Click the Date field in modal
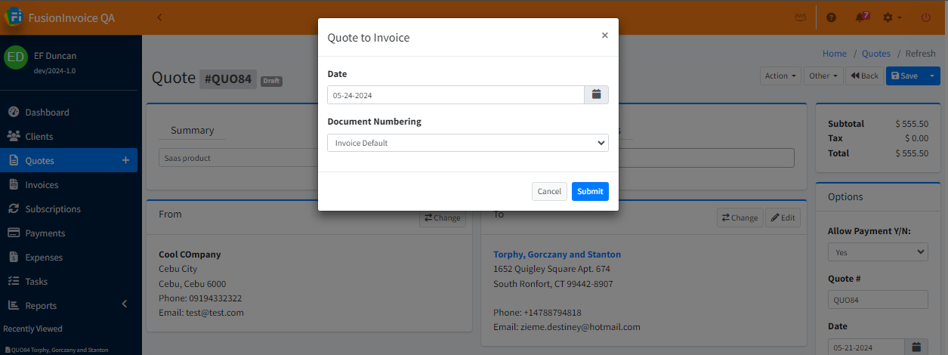The image size is (948, 355). [455, 95]
